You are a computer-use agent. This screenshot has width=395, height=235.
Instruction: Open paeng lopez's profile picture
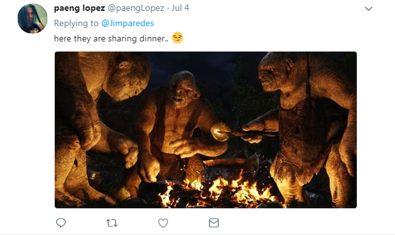[x=32, y=18]
